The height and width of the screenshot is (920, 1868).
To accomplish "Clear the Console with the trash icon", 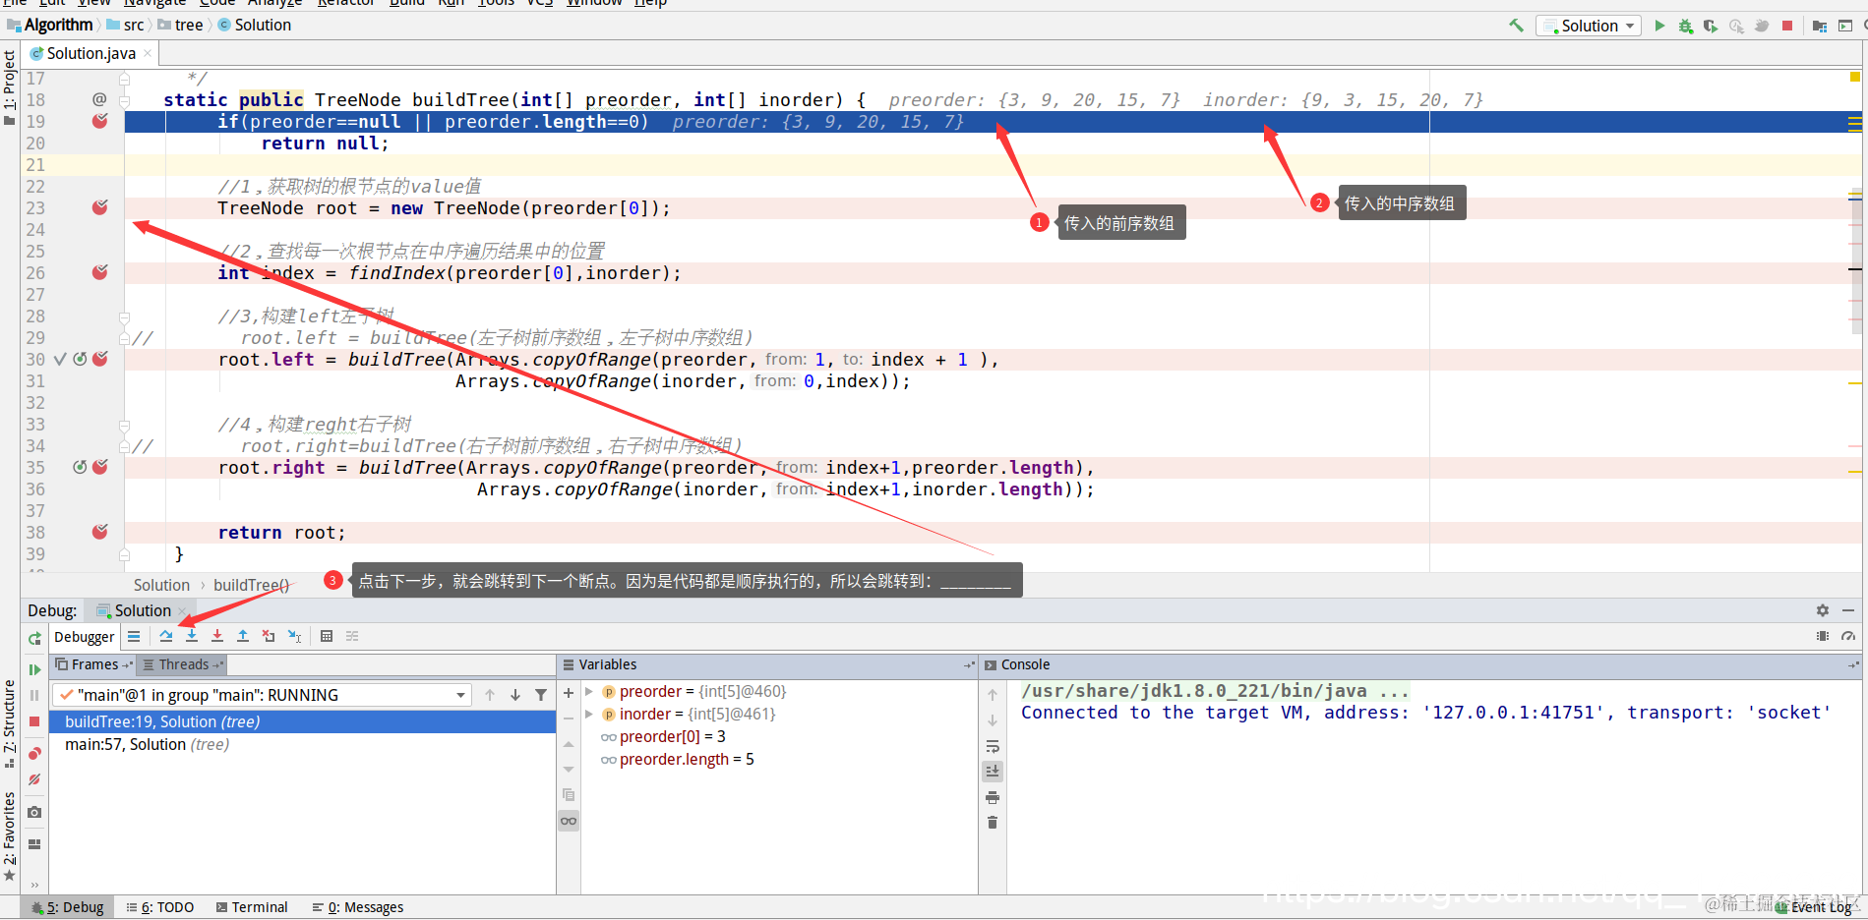I will 993,823.
